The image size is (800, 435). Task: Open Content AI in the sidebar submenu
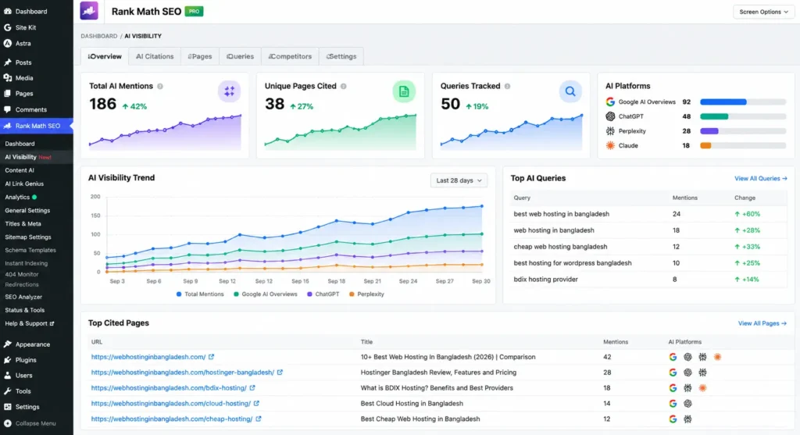20,170
